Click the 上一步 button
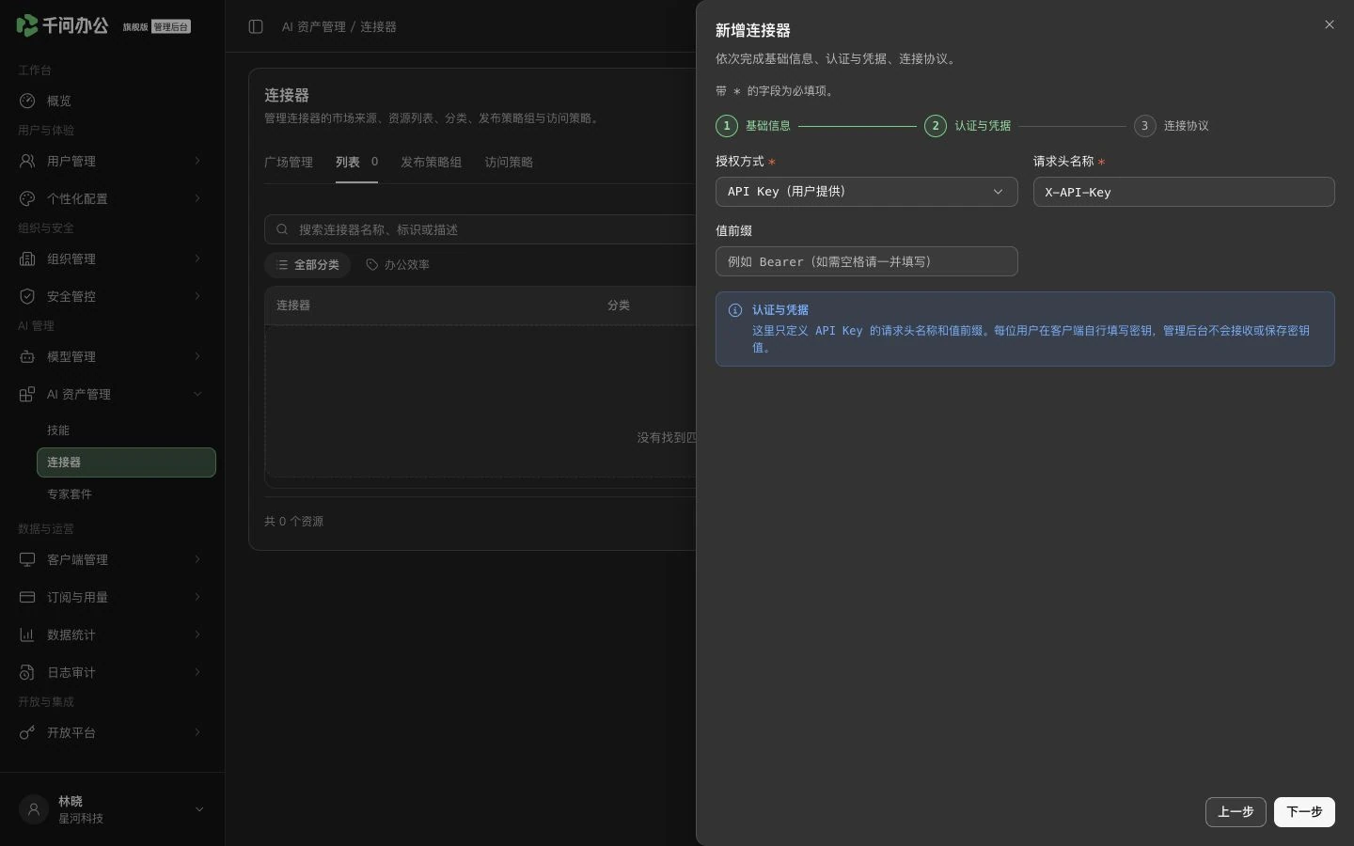 (1236, 812)
